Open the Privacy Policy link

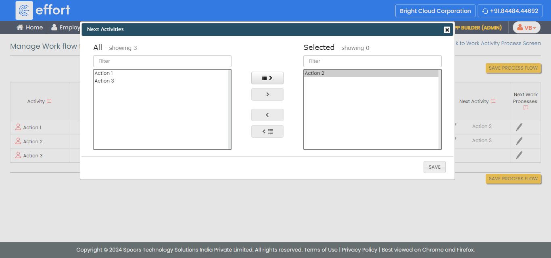coord(359,250)
